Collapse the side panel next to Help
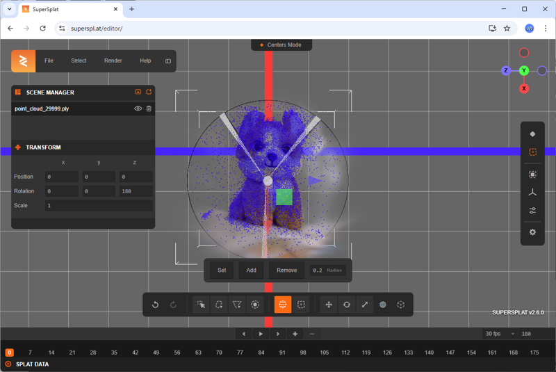 pyautogui.click(x=168, y=61)
